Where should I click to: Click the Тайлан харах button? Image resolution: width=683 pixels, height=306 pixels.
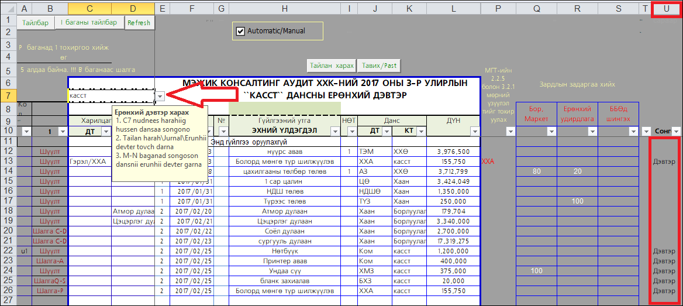pyautogui.click(x=332, y=65)
